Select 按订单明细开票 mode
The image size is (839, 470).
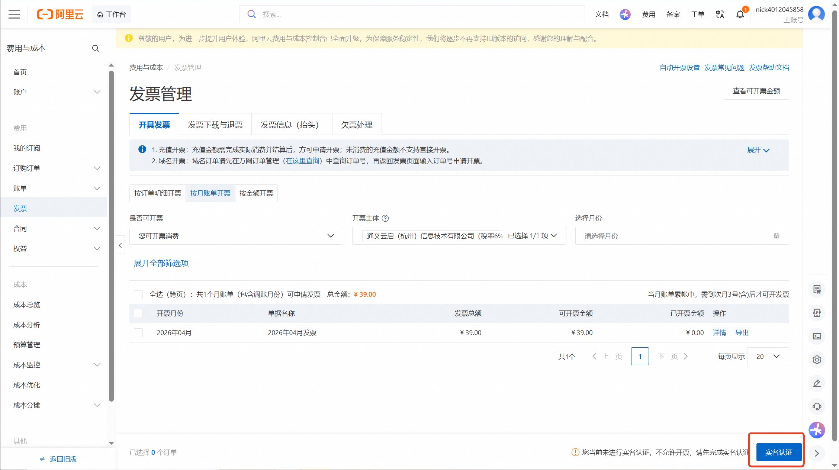pyautogui.click(x=158, y=193)
